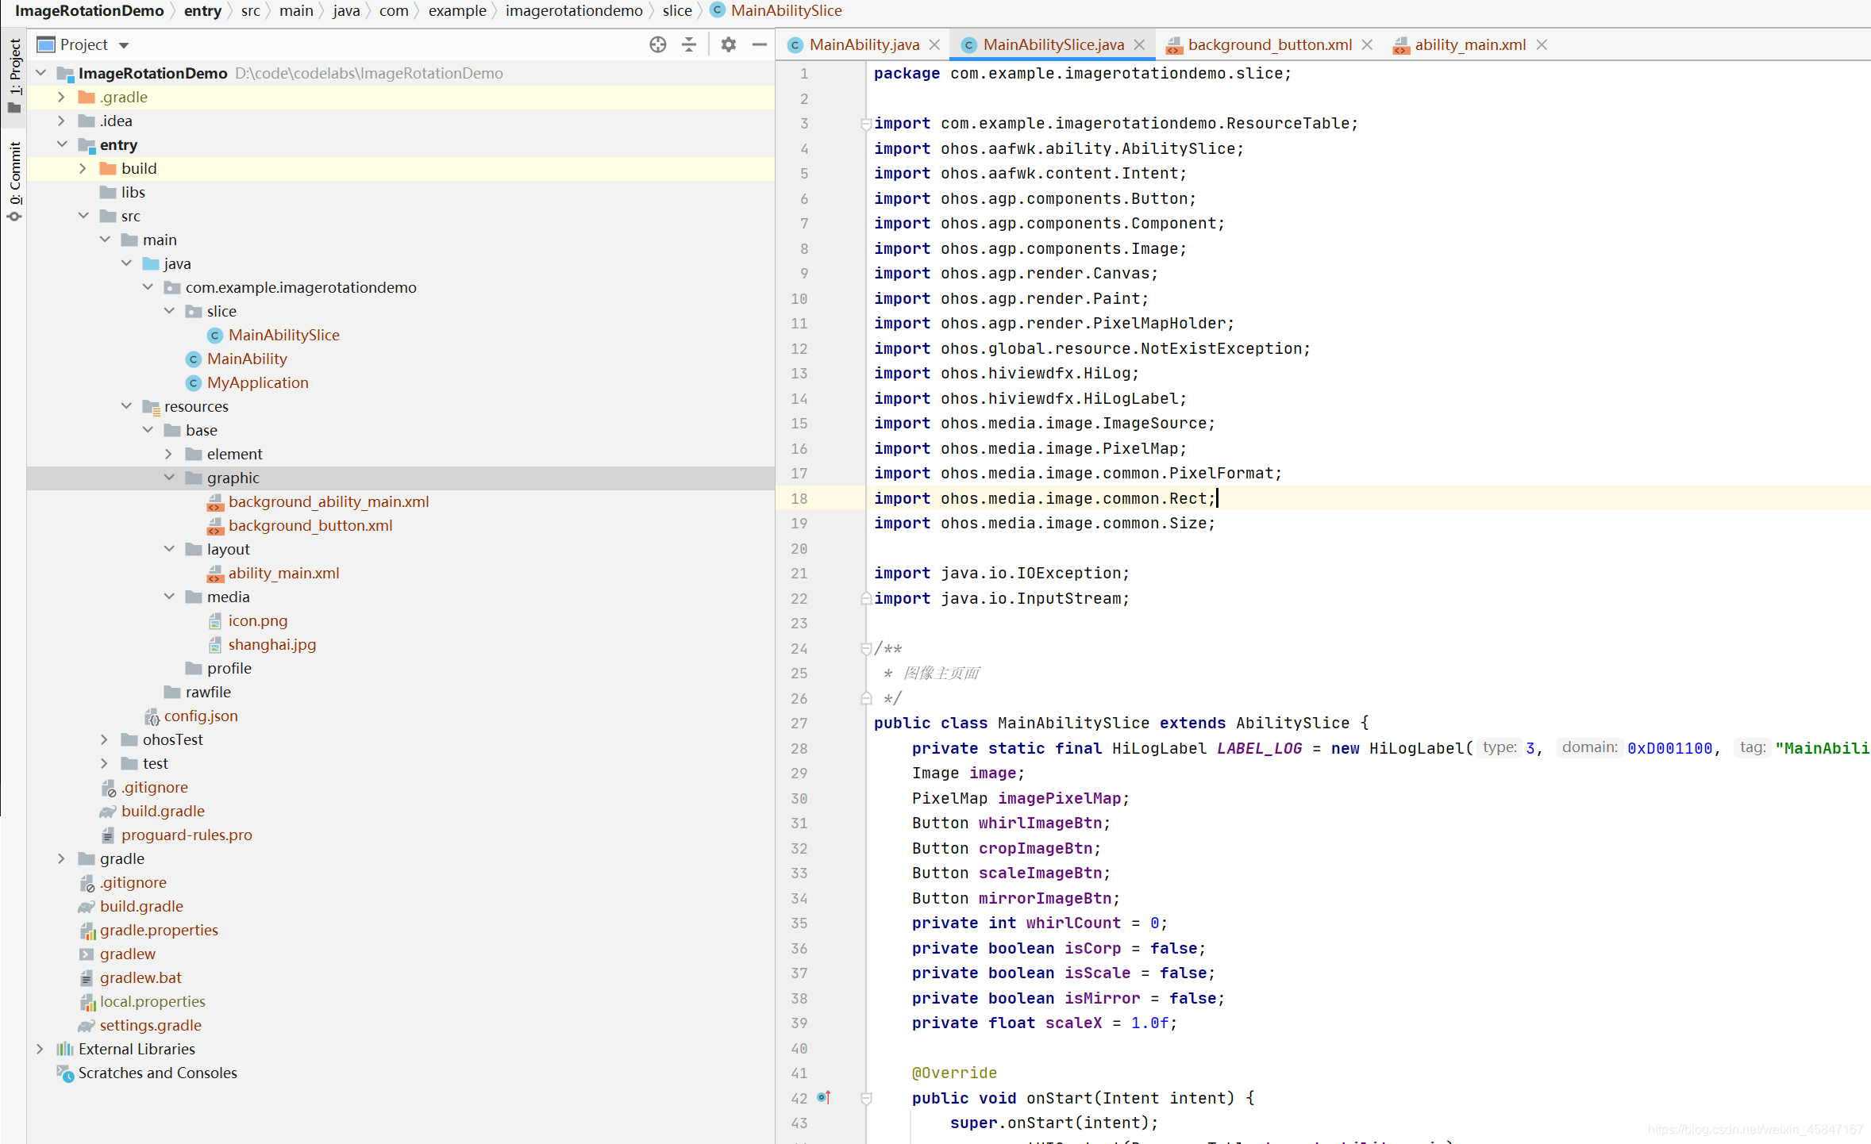Click 'MainAbilitySlice' breadcrumb item

(786, 11)
